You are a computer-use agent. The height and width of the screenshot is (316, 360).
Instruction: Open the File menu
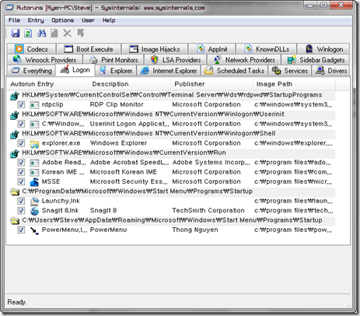pos(14,20)
